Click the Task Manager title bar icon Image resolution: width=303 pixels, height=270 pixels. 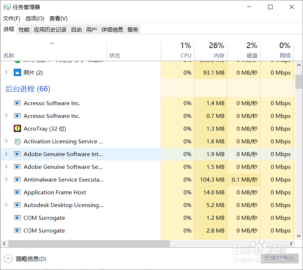click(x=7, y=7)
